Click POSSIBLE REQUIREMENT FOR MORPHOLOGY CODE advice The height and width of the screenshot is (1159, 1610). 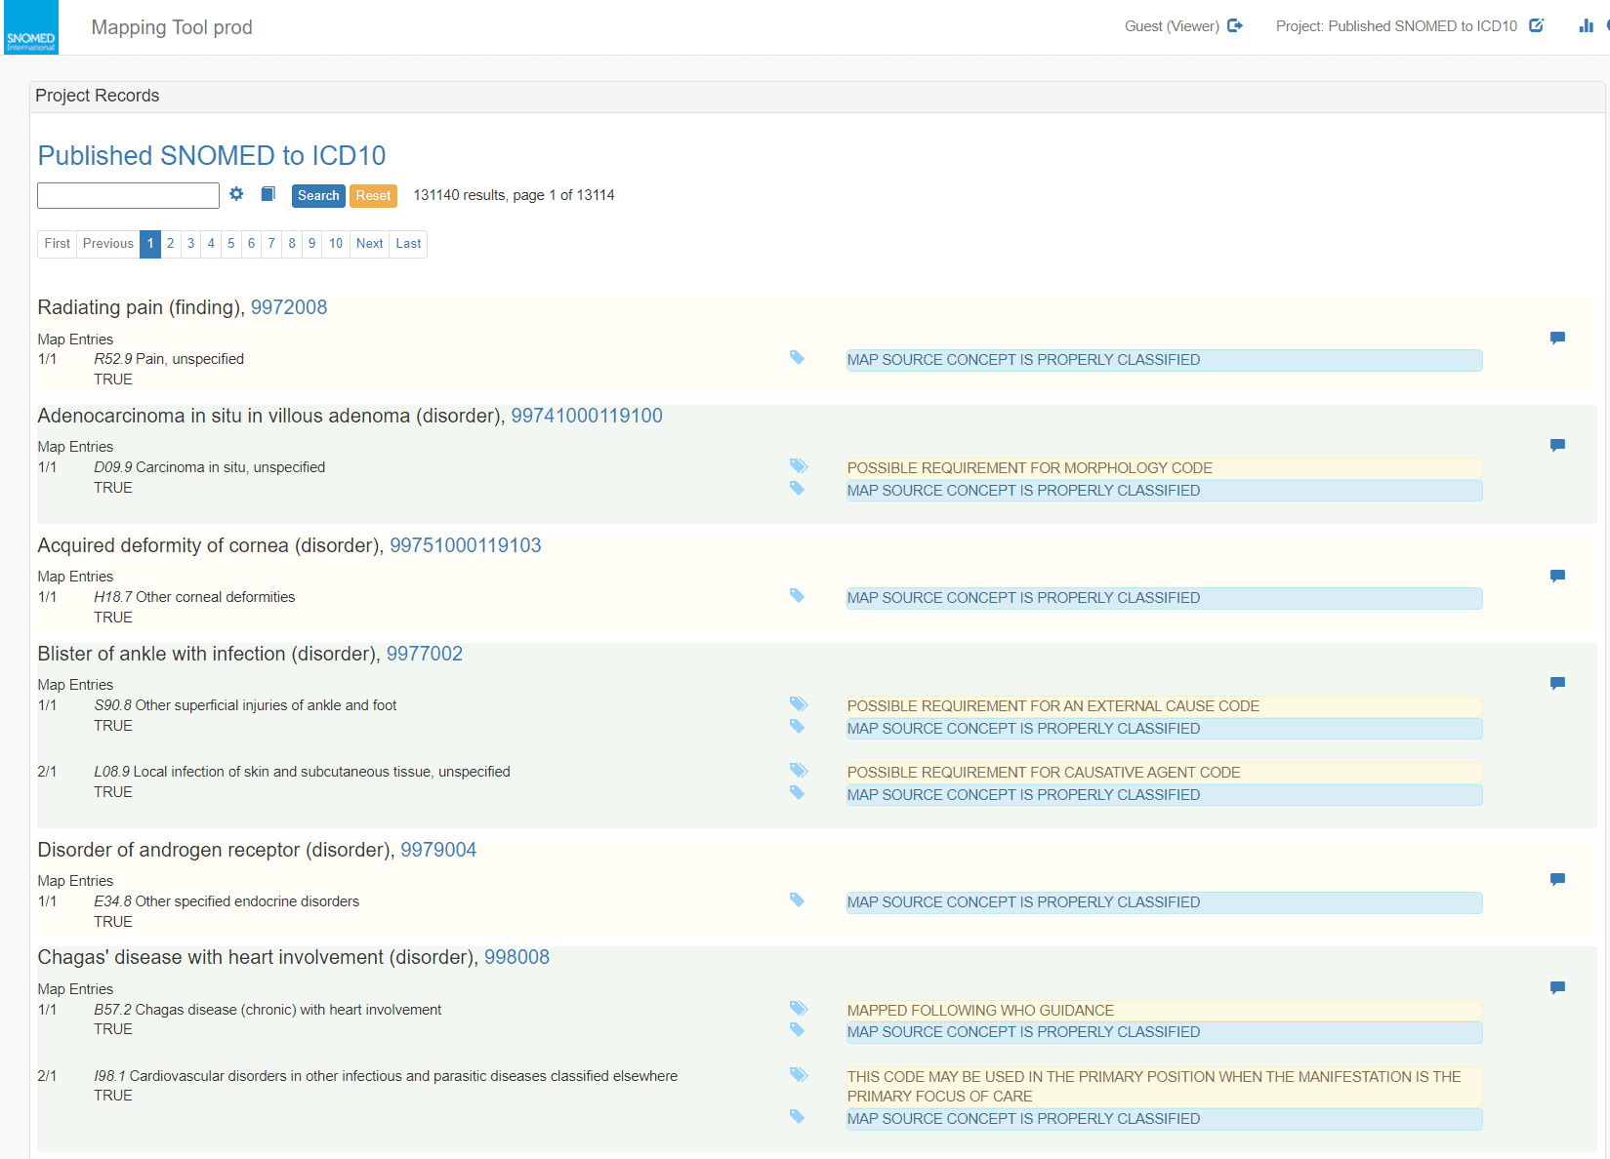[x=1164, y=468]
